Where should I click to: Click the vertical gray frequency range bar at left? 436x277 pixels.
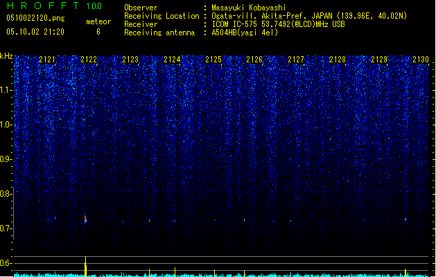(x=13, y=213)
